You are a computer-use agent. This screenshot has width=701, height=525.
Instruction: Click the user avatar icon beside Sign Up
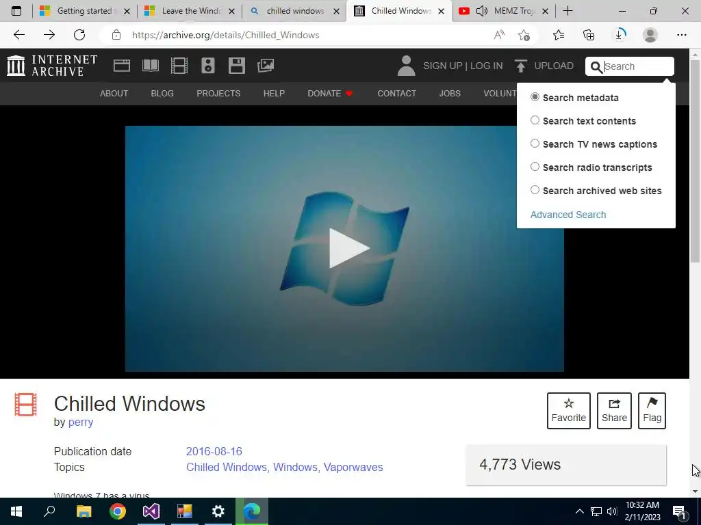point(406,66)
